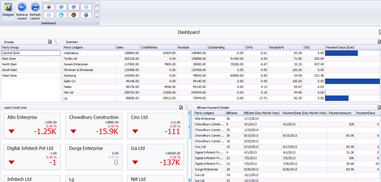Select the Alto Enterprise credit card
Screen dimensions: 381x182
pyautogui.click(x=32, y=126)
